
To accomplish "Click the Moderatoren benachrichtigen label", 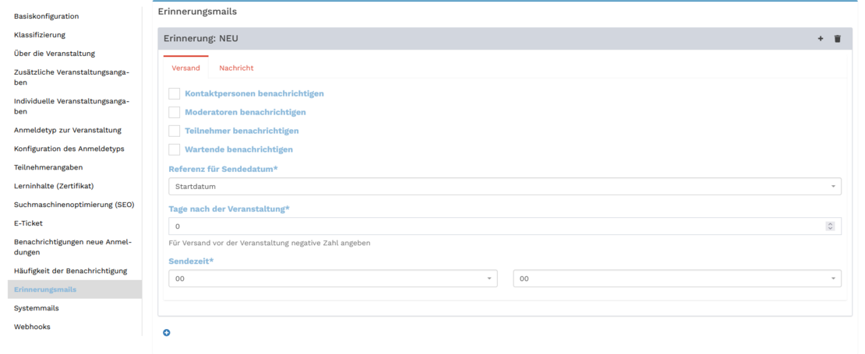I will (245, 112).
